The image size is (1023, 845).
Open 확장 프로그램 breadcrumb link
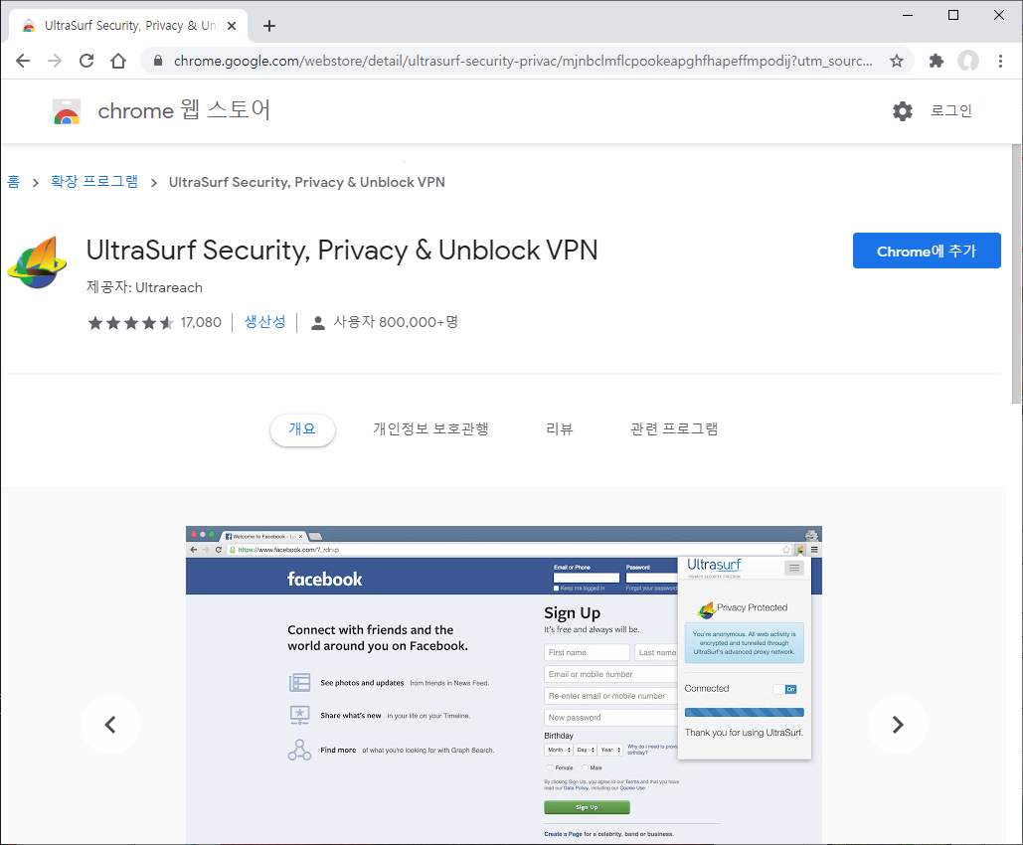[x=94, y=181]
